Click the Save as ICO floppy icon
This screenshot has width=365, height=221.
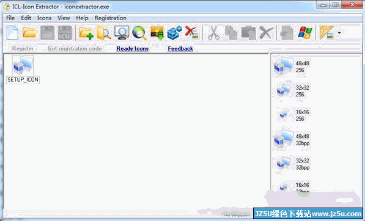click(65, 33)
